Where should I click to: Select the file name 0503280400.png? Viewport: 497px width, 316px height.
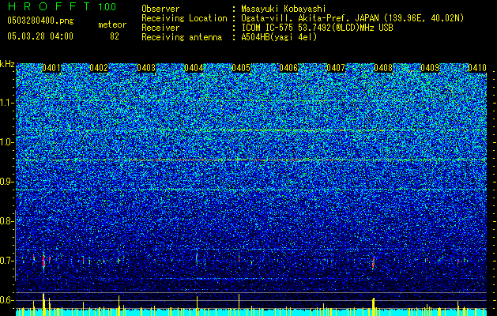[x=40, y=21]
